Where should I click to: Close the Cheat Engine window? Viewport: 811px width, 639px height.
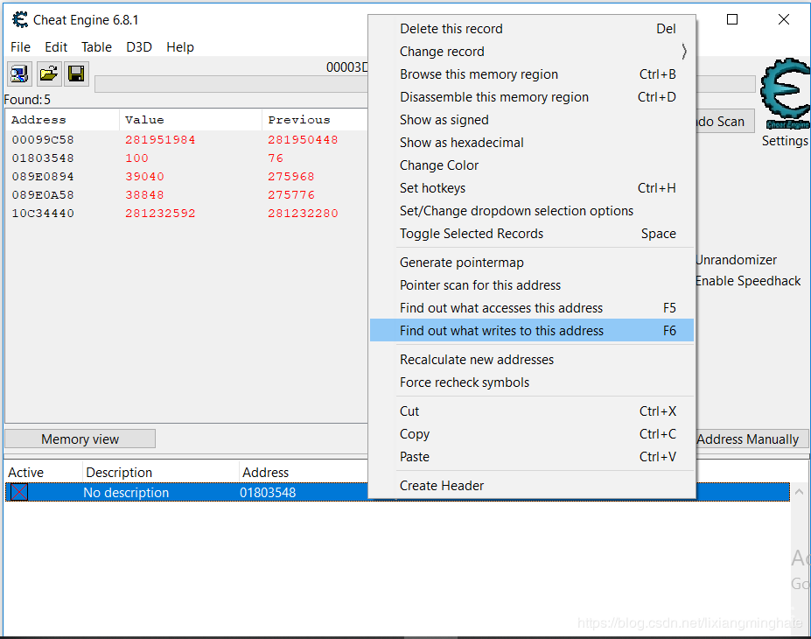click(784, 19)
